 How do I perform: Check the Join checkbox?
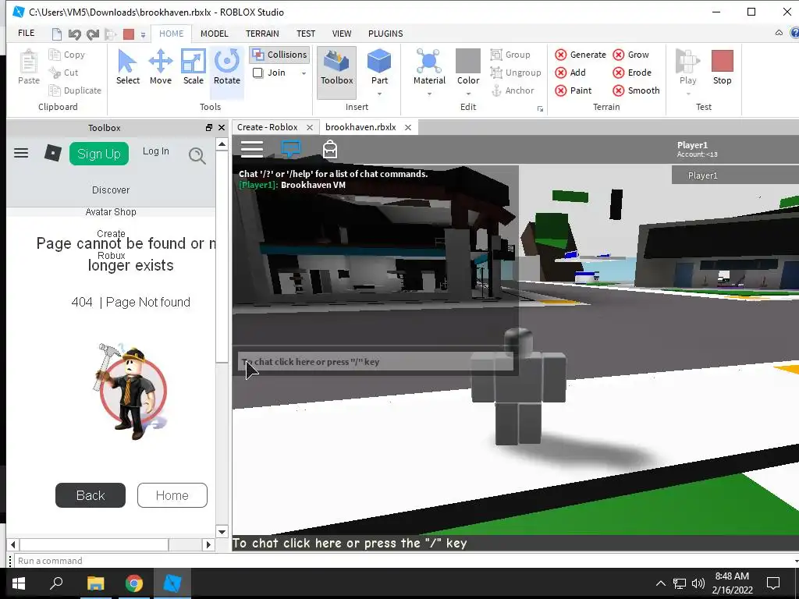[x=258, y=73]
